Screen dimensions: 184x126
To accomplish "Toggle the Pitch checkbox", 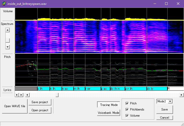I will 127,103.
